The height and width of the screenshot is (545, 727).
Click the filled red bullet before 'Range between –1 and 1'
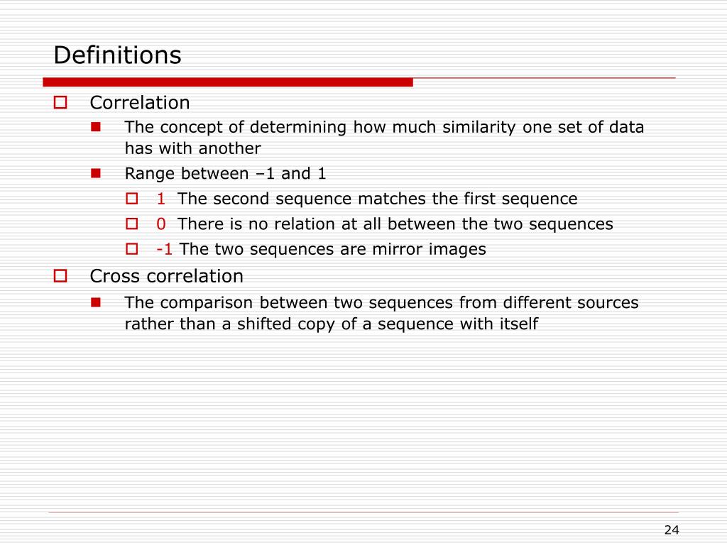tap(96, 173)
